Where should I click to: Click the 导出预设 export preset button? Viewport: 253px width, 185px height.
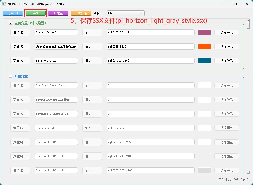pyautogui.click(x=81, y=13)
